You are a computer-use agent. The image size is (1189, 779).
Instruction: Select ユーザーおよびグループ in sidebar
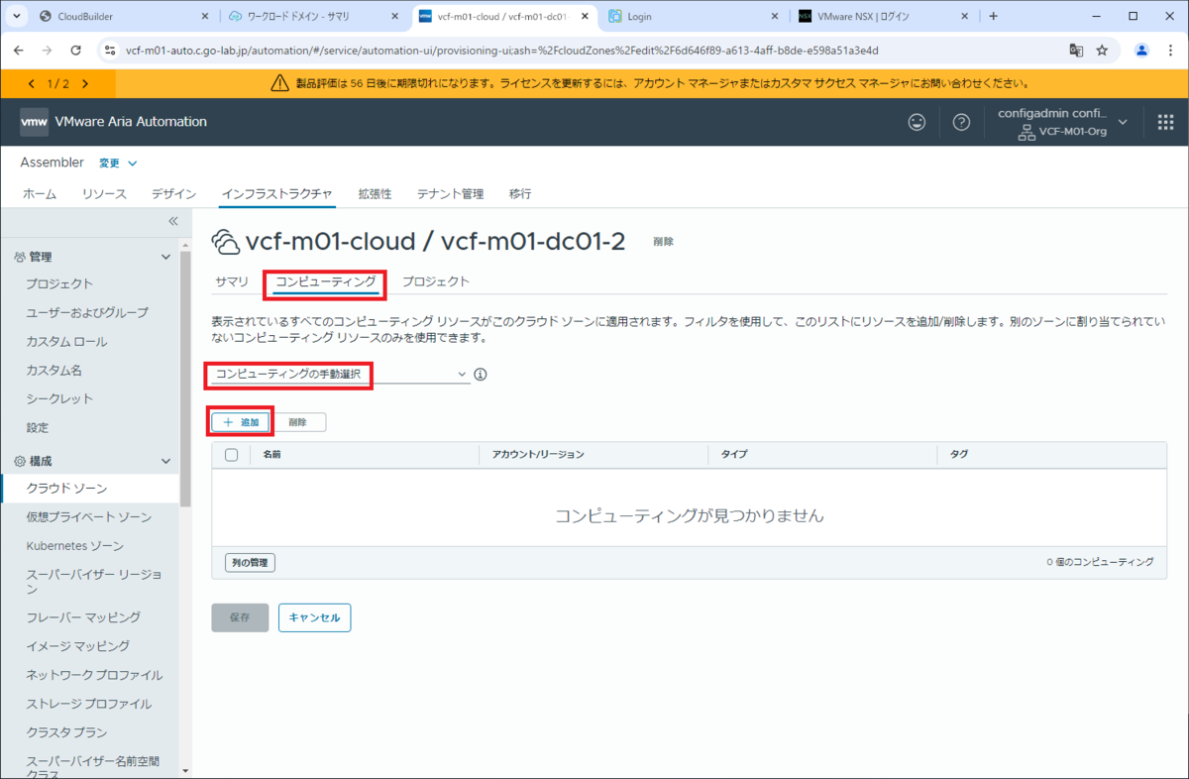tap(87, 312)
